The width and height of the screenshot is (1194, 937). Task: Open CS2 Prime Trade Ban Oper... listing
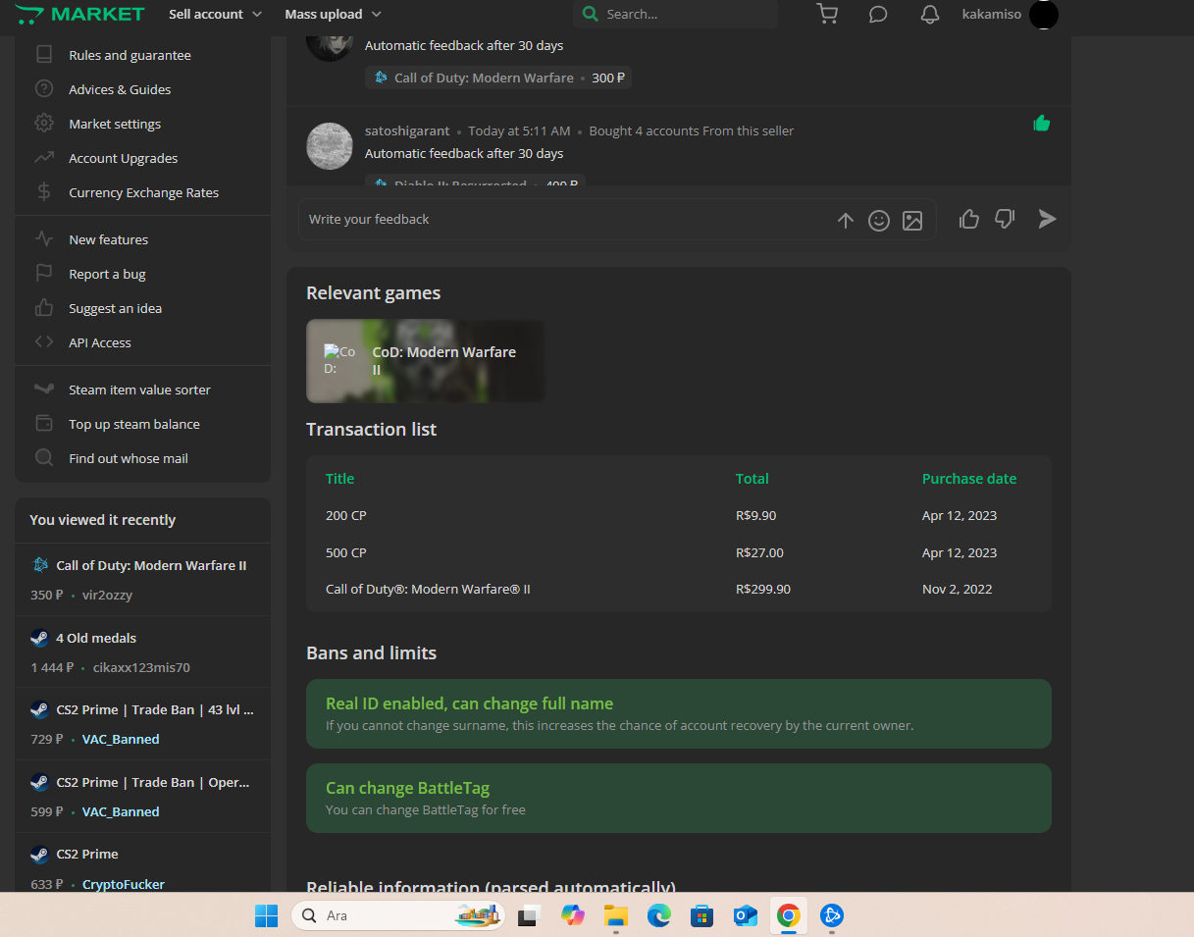click(x=153, y=782)
